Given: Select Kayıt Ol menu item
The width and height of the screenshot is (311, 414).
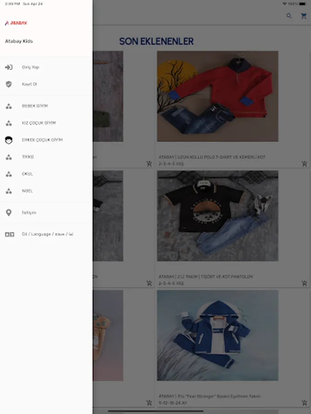Looking at the screenshot, I should [46, 84].
